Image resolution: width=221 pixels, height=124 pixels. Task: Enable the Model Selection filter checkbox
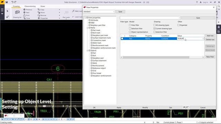130,29
